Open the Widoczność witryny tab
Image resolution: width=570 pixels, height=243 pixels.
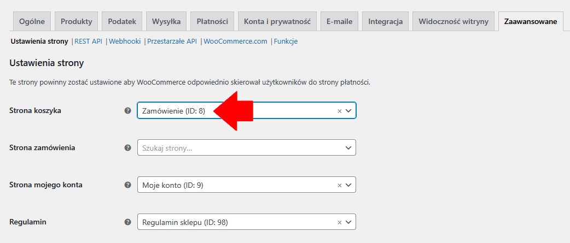coord(453,22)
